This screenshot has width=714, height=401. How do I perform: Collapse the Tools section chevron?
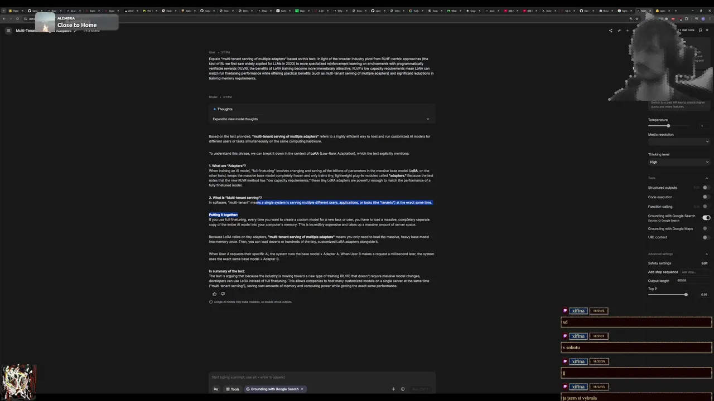707,178
